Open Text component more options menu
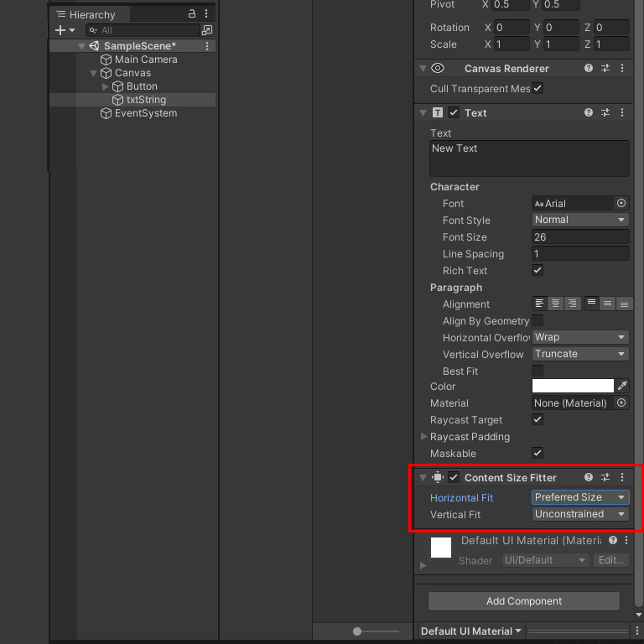644x644 pixels. [x=622, y=112]
